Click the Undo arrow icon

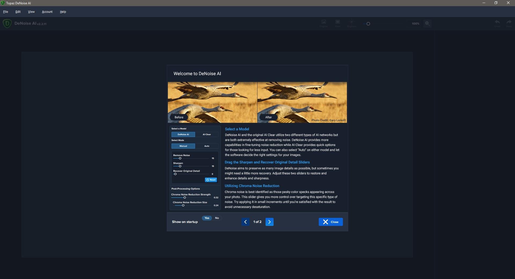click(497, 23)
